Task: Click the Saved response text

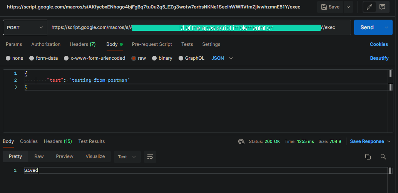Action: click(31, 170)
